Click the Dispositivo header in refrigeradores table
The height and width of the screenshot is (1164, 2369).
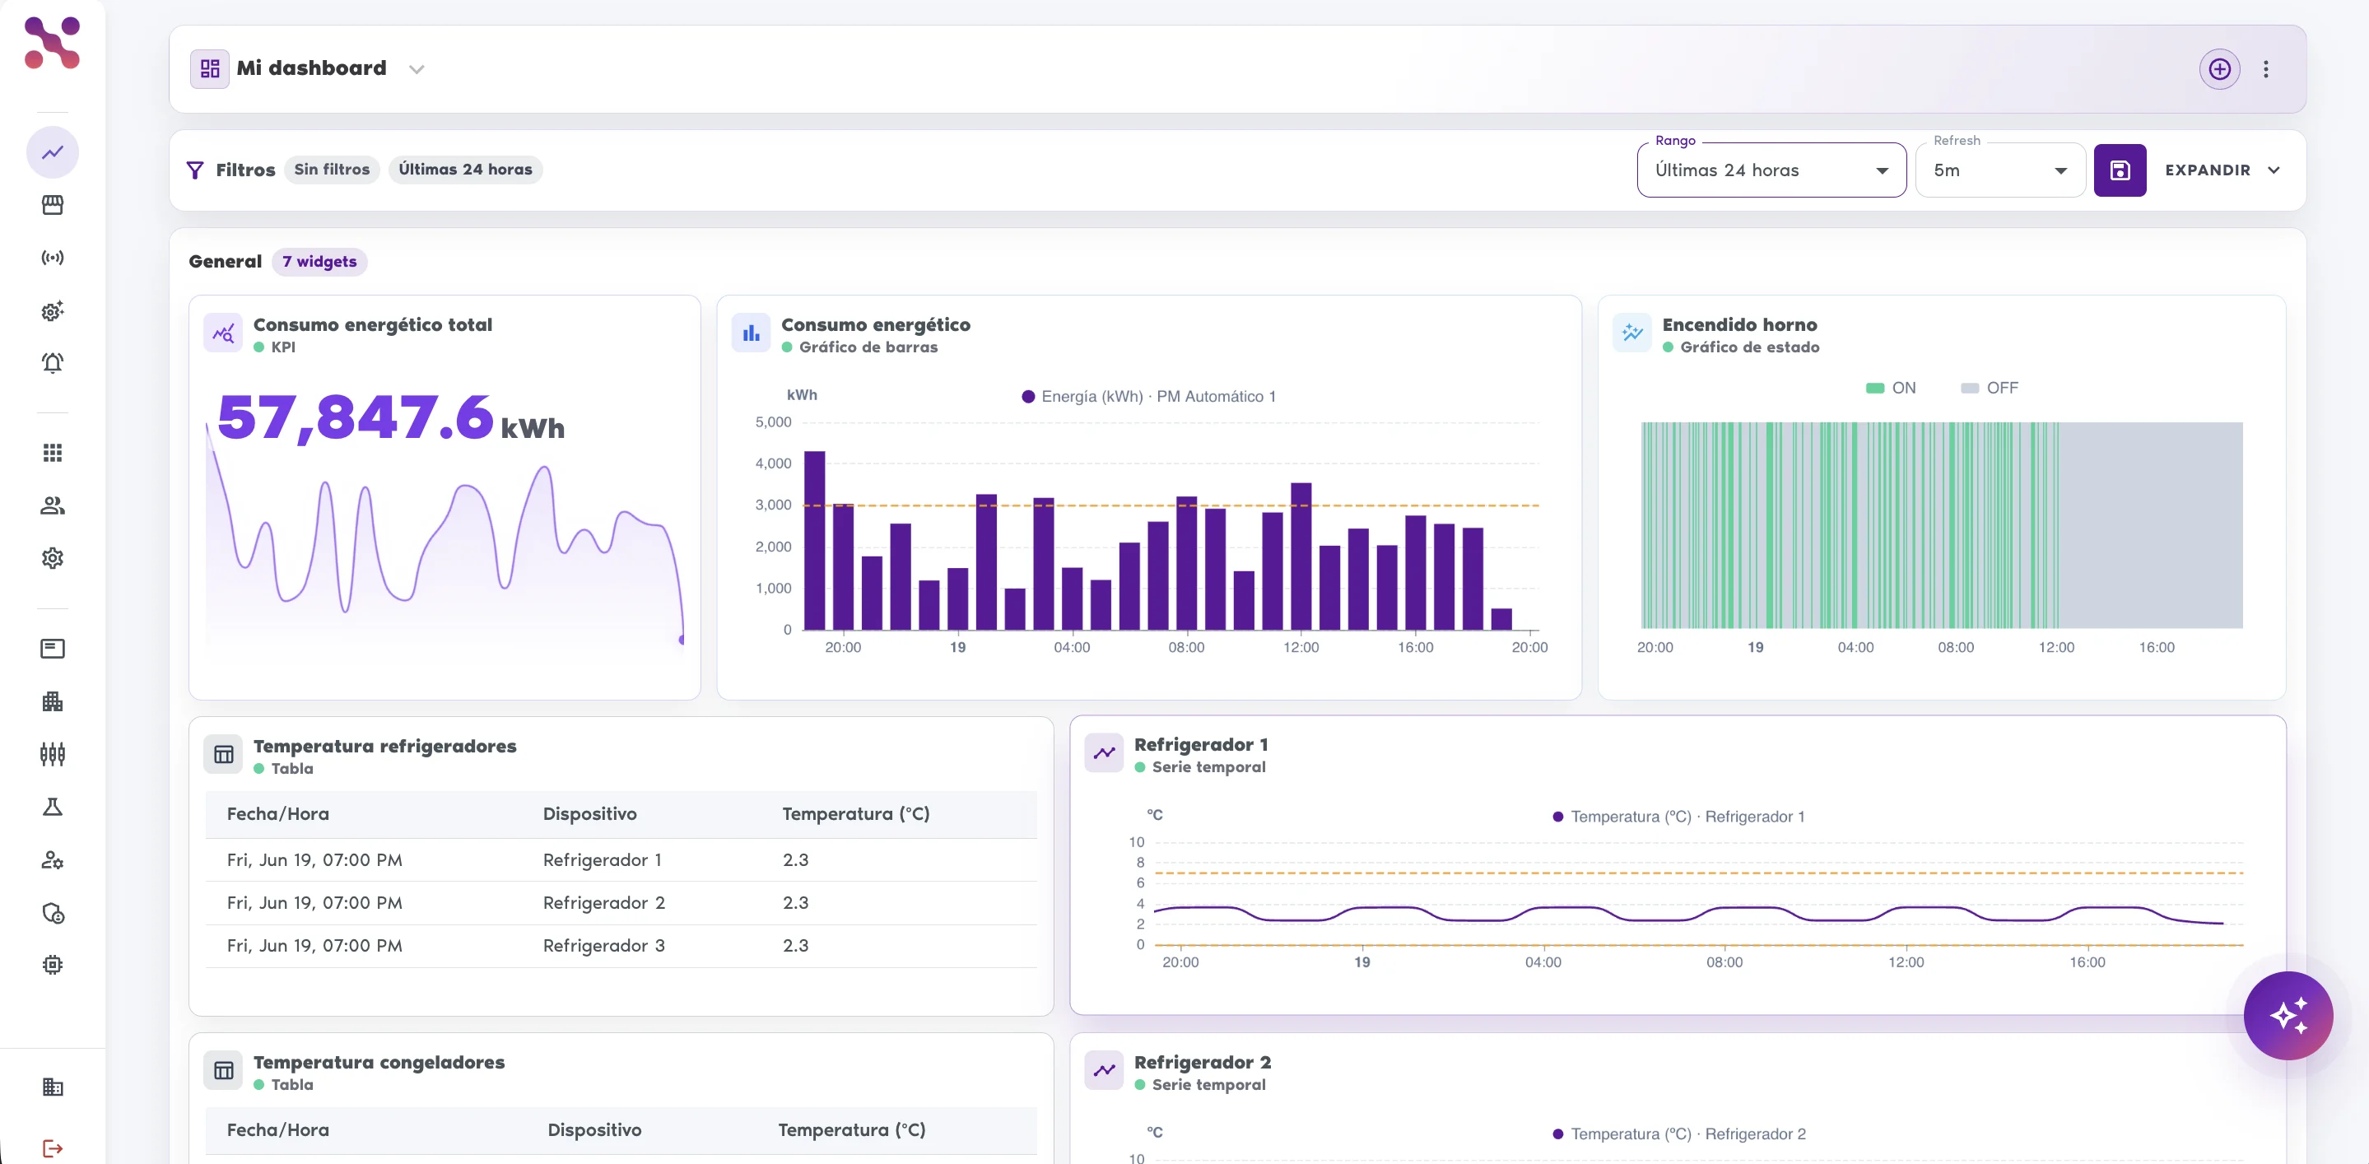tap(589, 813)
